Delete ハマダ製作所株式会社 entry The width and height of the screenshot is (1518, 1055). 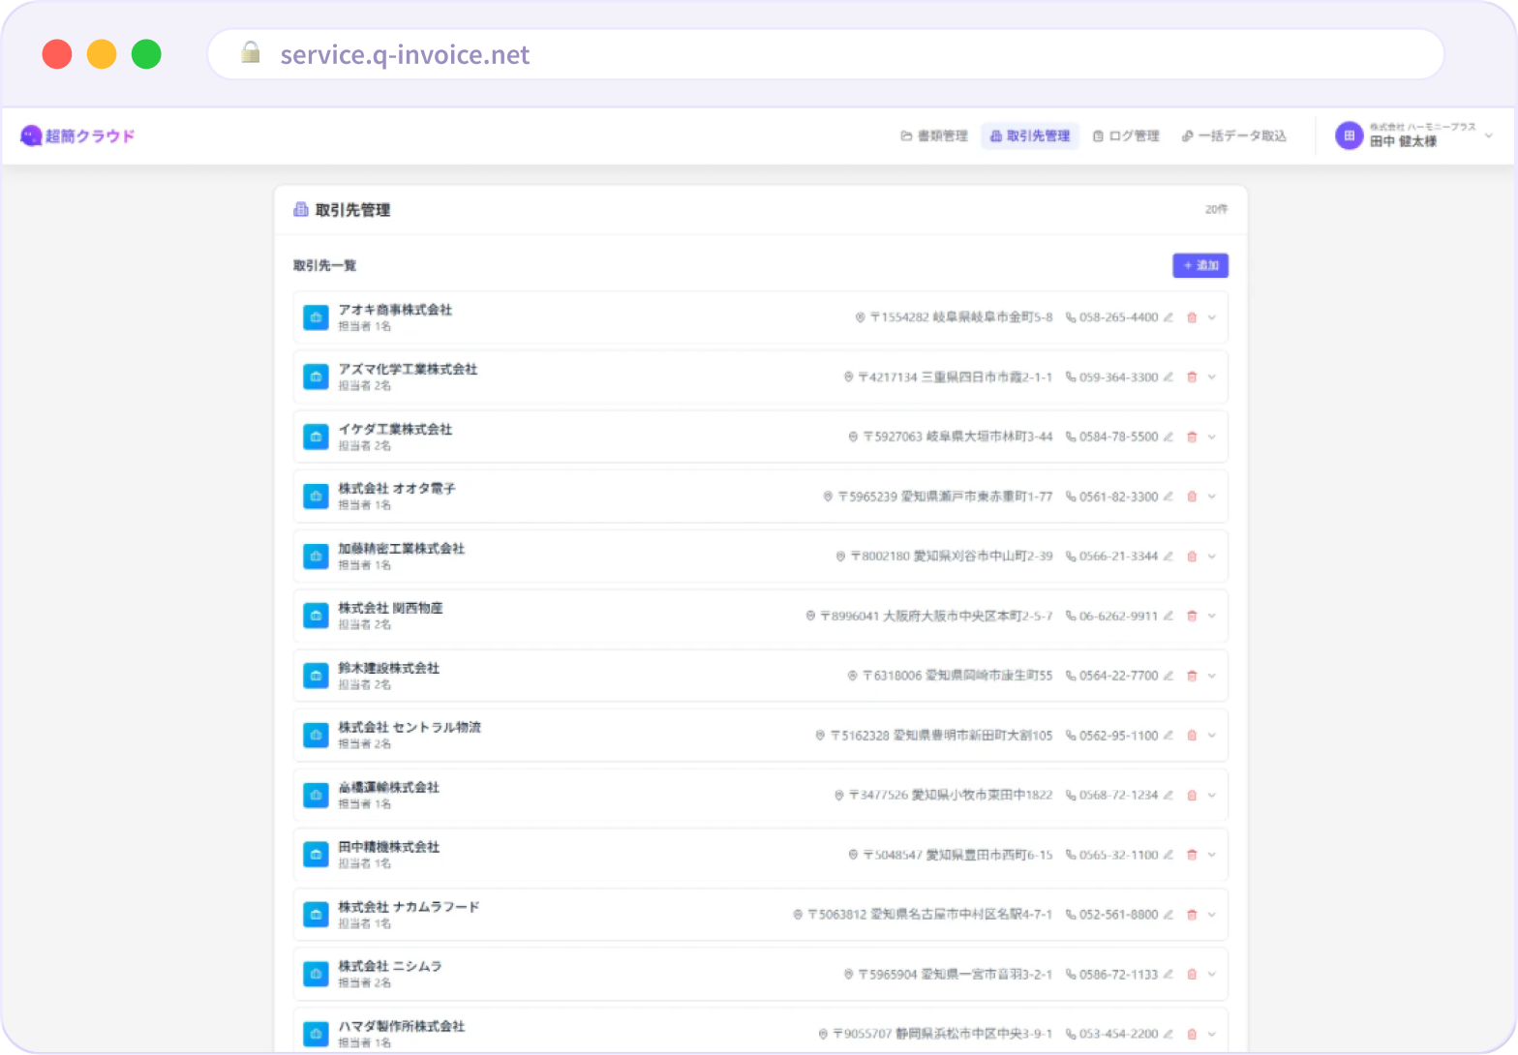pos(1192,1034)
